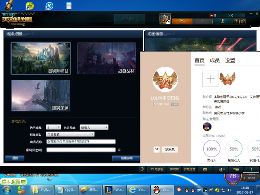Open the League client settings gear
This screenshot has height=195, width=260.
pyautogui.click(x=242, y=21)
